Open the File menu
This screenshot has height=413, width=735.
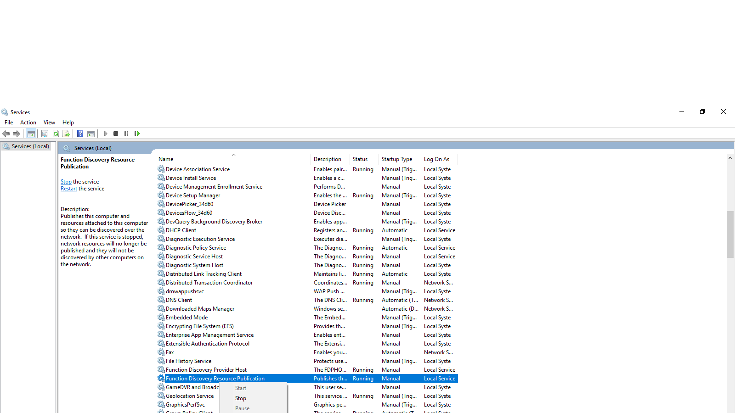tap(9, 123)
